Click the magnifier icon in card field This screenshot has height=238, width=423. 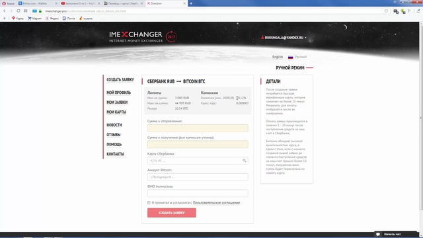244,161
